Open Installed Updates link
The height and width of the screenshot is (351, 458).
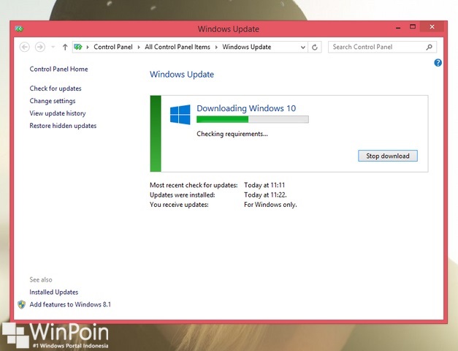(54, 292)
